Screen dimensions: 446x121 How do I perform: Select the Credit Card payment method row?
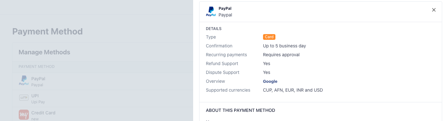click(103, 114)
